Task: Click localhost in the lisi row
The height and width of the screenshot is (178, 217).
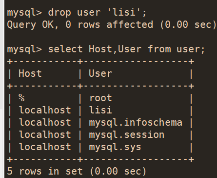Action: click(x=45, y=110)
